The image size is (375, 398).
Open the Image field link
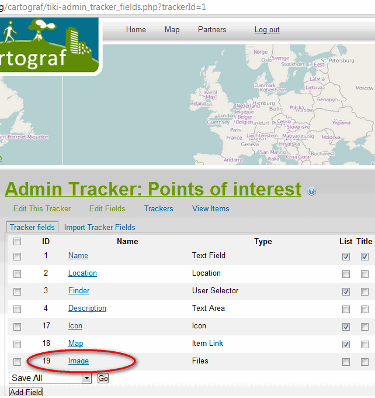pyautogui.click(x=78, y=361)
